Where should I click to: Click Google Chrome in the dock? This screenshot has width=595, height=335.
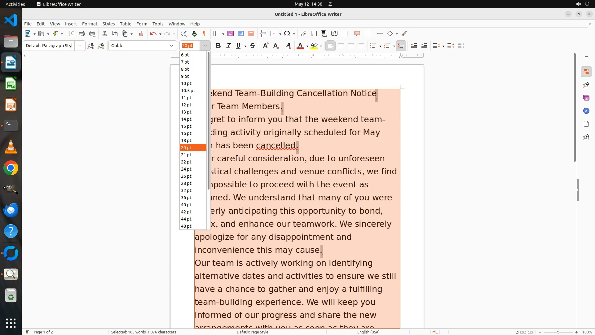point(11,168)
